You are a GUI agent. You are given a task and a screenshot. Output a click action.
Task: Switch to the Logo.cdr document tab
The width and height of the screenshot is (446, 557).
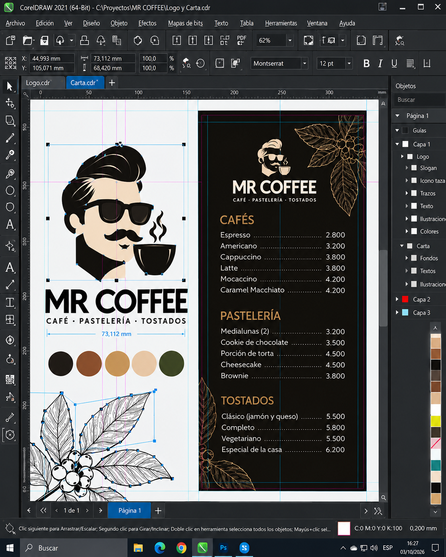[x=43, y=83]
